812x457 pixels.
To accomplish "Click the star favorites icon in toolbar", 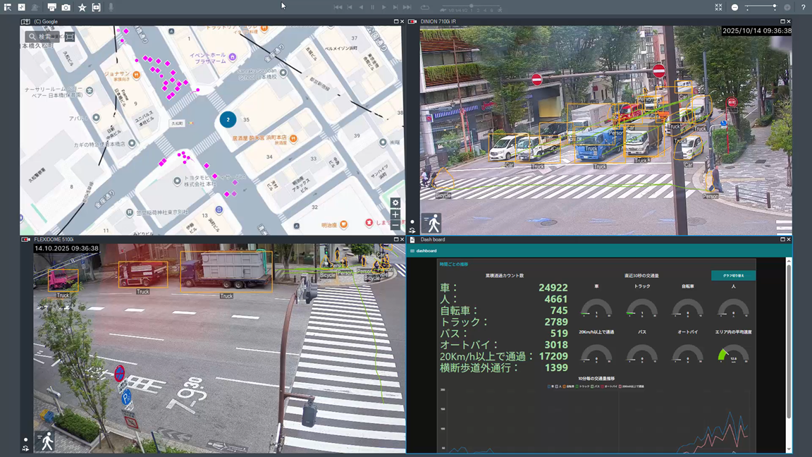I will coord(82,7).
